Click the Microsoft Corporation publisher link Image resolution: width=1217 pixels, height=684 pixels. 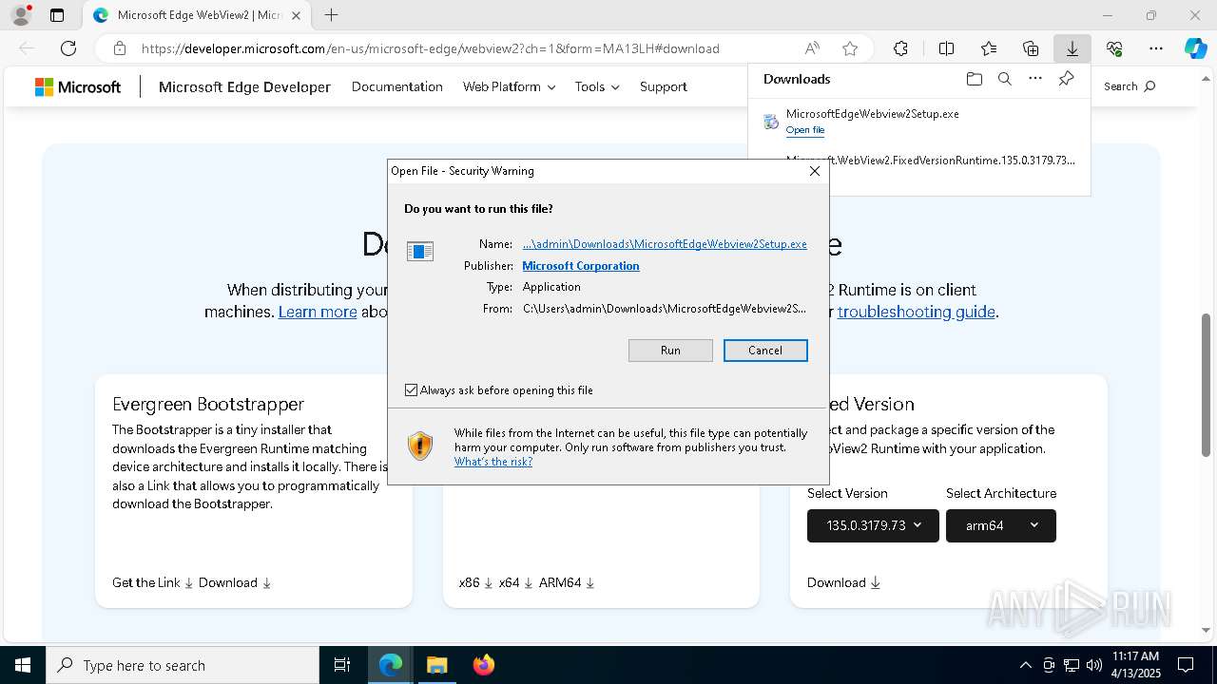(x=581, y=266)
